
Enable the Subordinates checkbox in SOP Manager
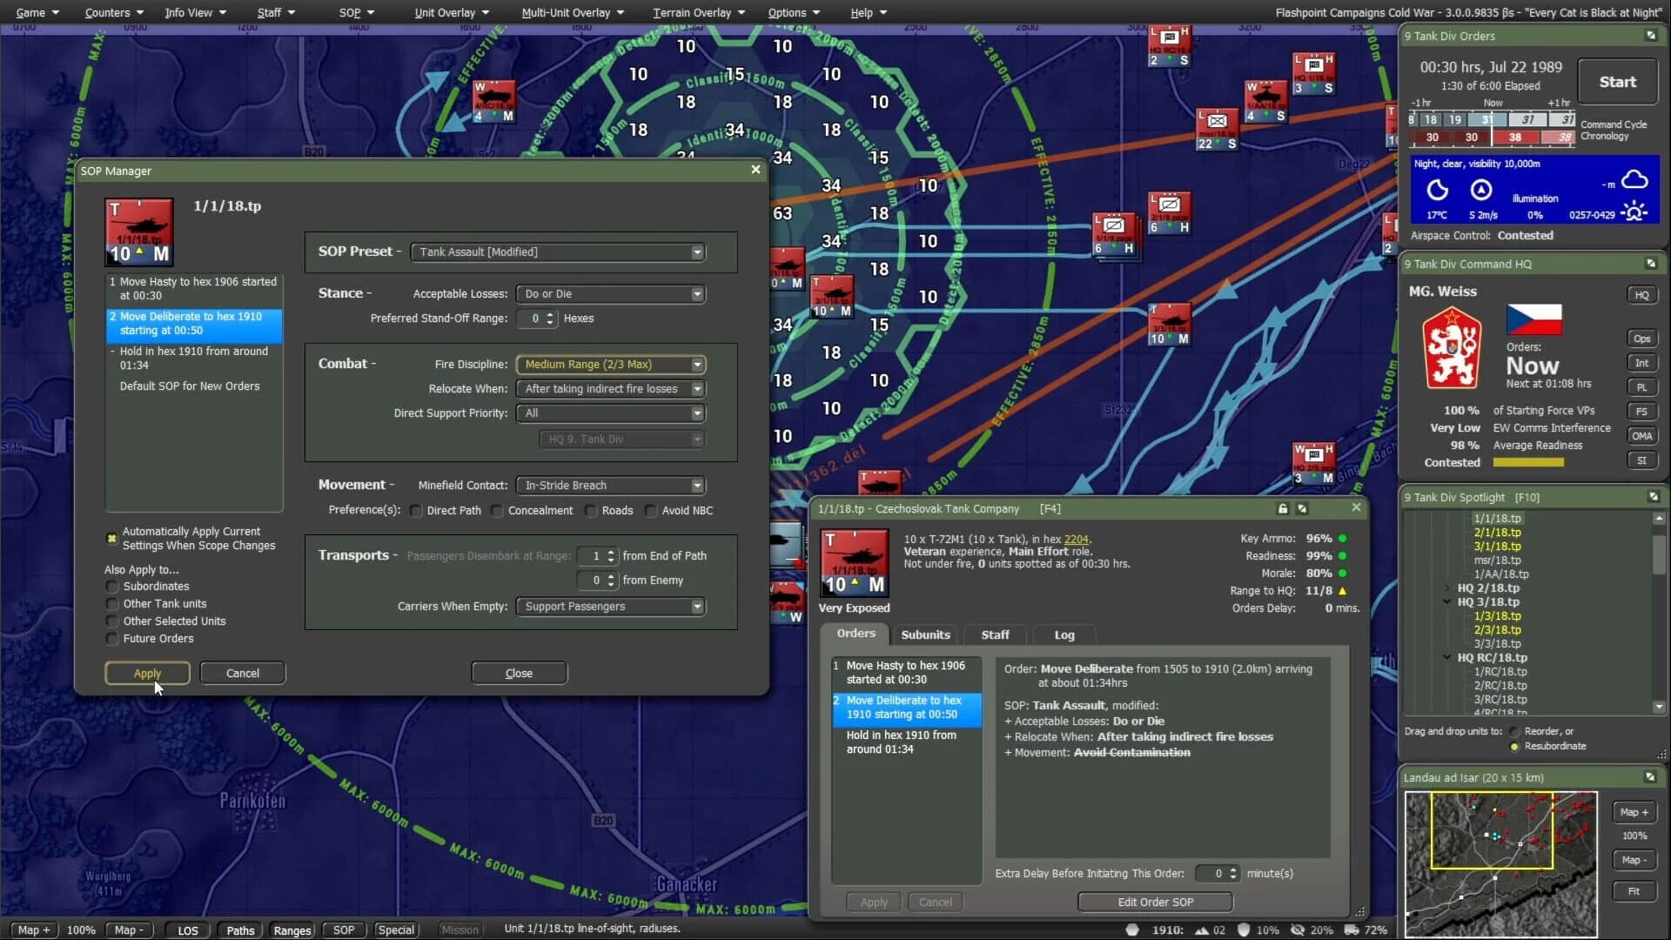pos(112,586)
